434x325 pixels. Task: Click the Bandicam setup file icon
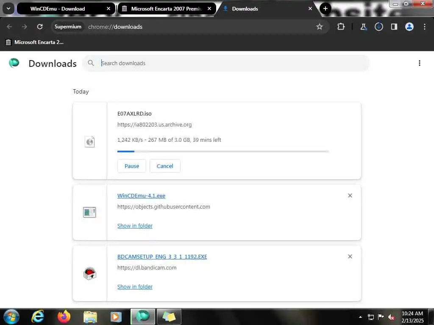[90, 274]
